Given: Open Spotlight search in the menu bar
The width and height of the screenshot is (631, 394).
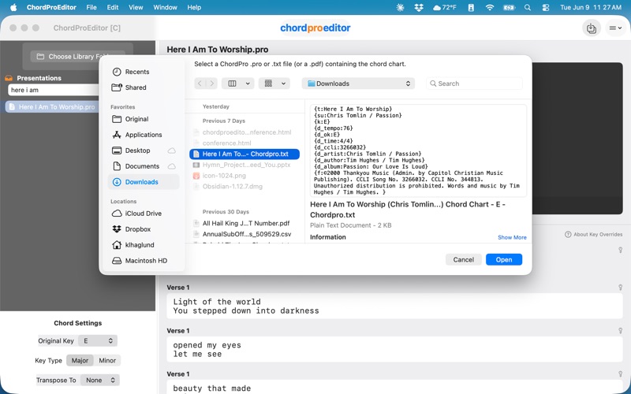Looking at the screenshot, I should coord(527,7).
